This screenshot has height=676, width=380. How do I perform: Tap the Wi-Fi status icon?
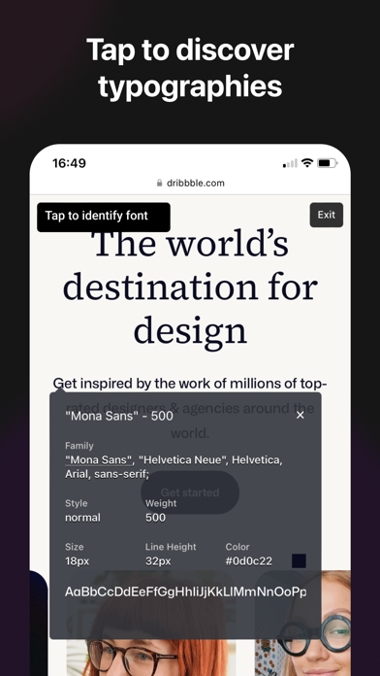coord(307,163)
